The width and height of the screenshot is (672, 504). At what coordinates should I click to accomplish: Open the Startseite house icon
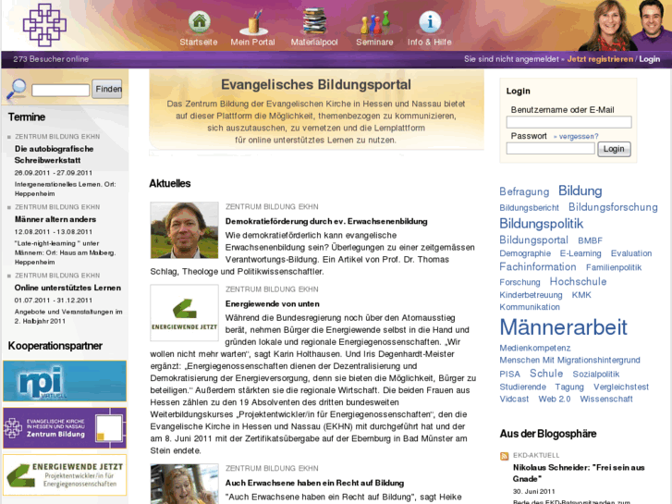click(200, 22)
